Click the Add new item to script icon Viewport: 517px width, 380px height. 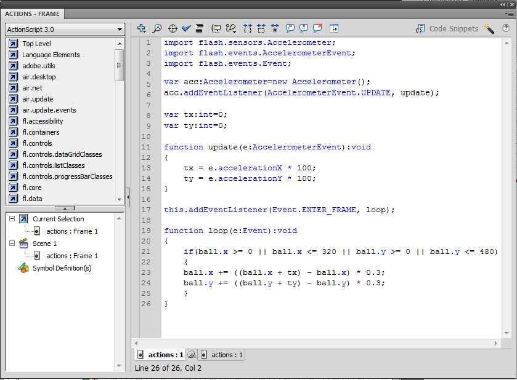point(142,28)
